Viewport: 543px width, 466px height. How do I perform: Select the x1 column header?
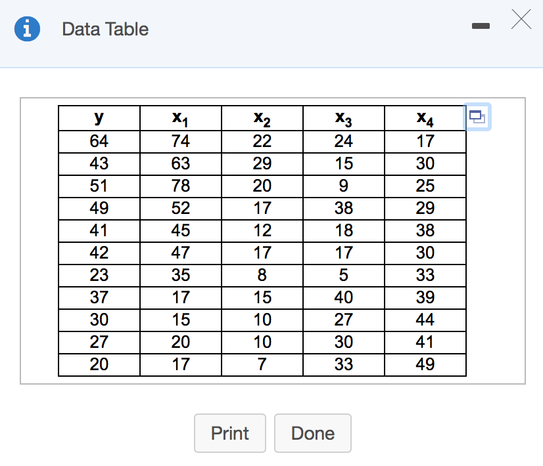pyautogui.click(x=181, y=119)
